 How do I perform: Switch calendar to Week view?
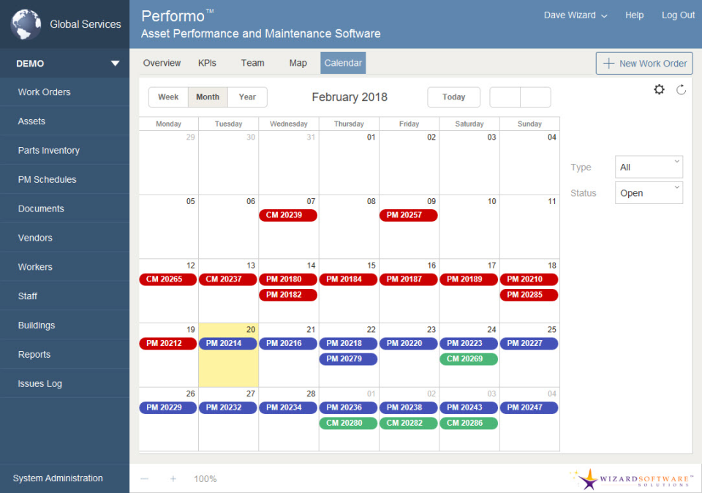(168, 97)
